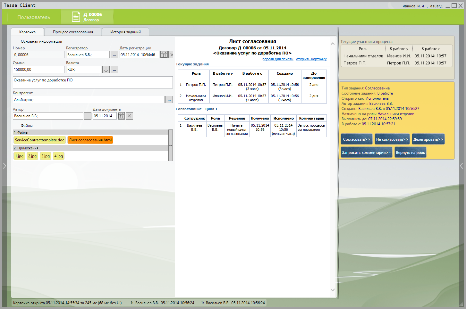Open calendar picker for registration date
This screenshot has height=309, width=466.
click(x=164, y=55)
